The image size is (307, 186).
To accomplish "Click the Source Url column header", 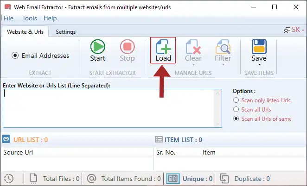I will point(77,152).
